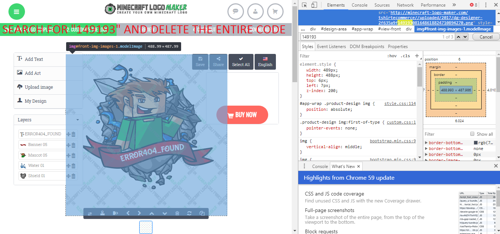Viewport: 500px width, 234px height.
Task: Click the Select All button
Action: tap(241, 62)
